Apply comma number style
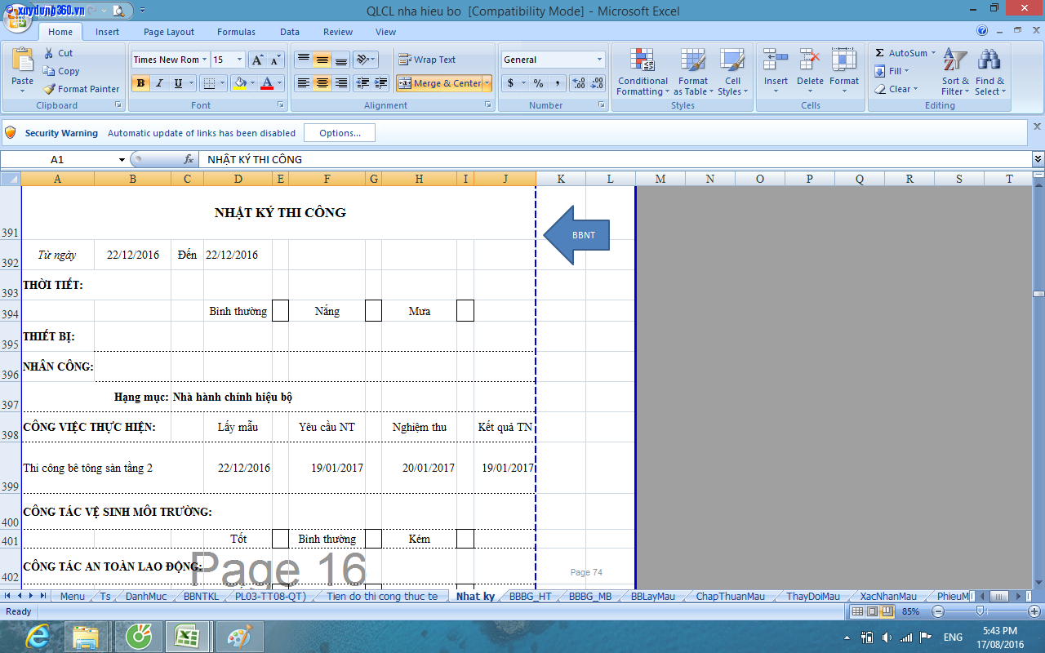This screenshot has width=1045, height=653. [557, 83]
